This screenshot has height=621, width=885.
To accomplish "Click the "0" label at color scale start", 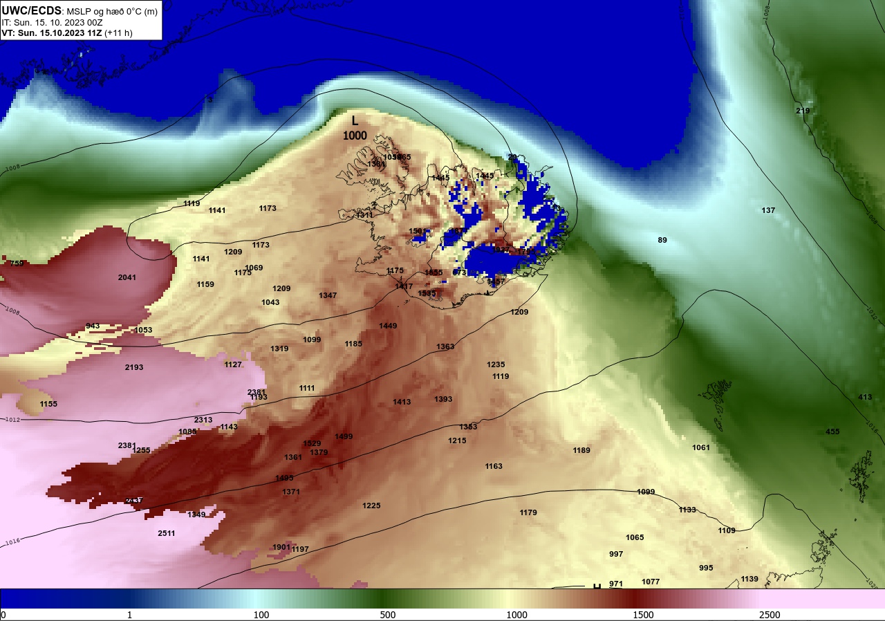I will click(x=3, y=615).
